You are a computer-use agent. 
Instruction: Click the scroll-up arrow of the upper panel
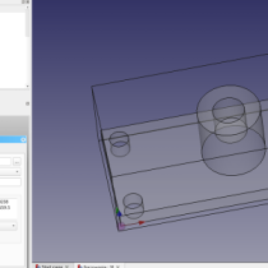click(x=27, y=7)
